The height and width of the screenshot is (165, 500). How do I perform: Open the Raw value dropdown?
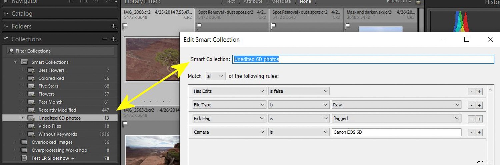(x=397, y=105)
